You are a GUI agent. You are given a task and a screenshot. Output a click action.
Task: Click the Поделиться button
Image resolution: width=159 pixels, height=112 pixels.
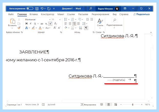pos(142,14)
